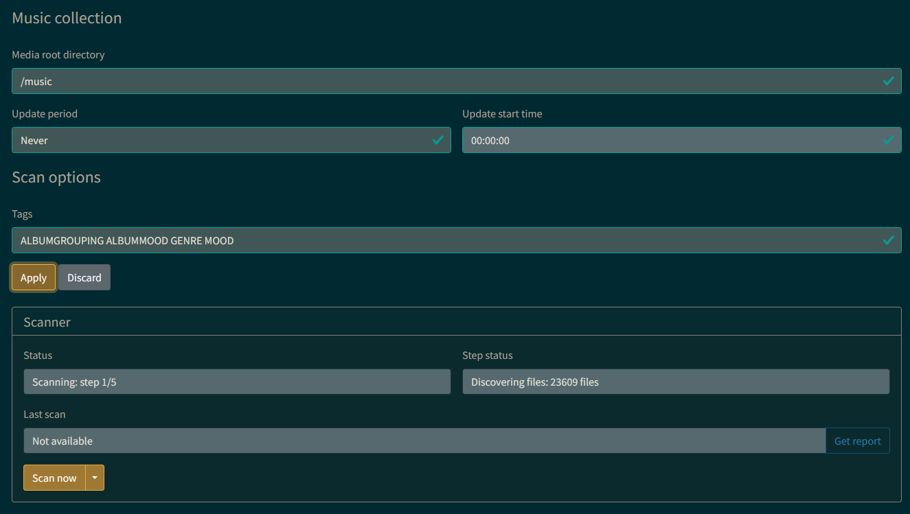Click the checkmark icon in Media root directory field
This screenshot has width=910, height=514.
coord(888,81)
